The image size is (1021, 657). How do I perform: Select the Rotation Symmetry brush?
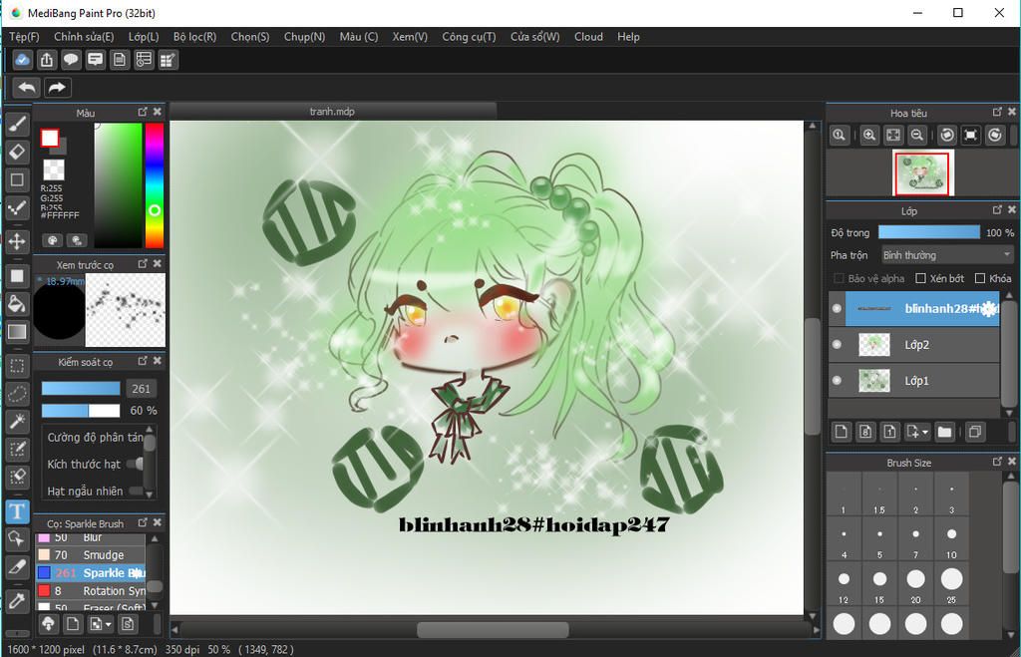pos(91,590)
